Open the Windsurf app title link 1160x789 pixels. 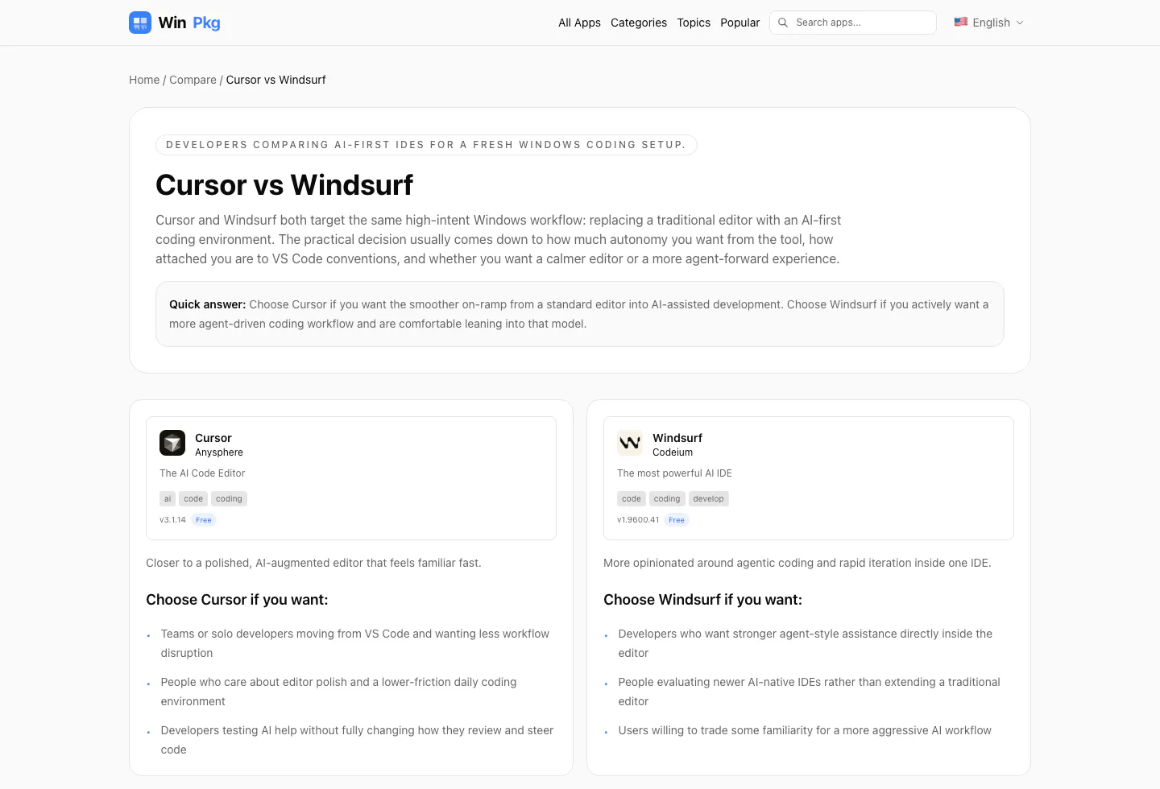tap(677, 438)
